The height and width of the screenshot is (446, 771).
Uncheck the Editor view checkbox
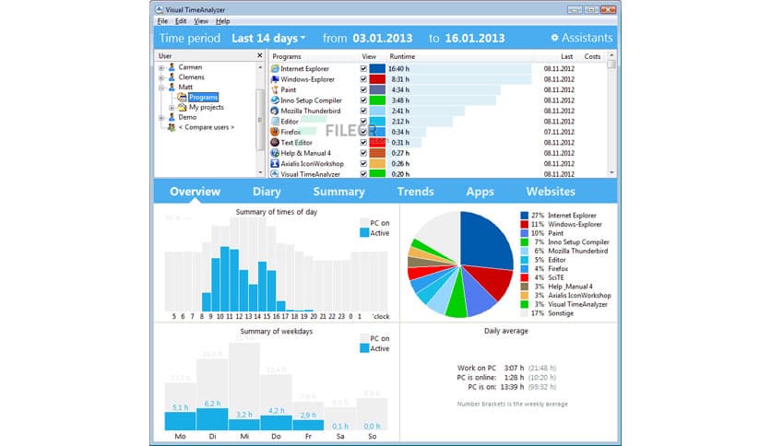click(x=363, y=122)
